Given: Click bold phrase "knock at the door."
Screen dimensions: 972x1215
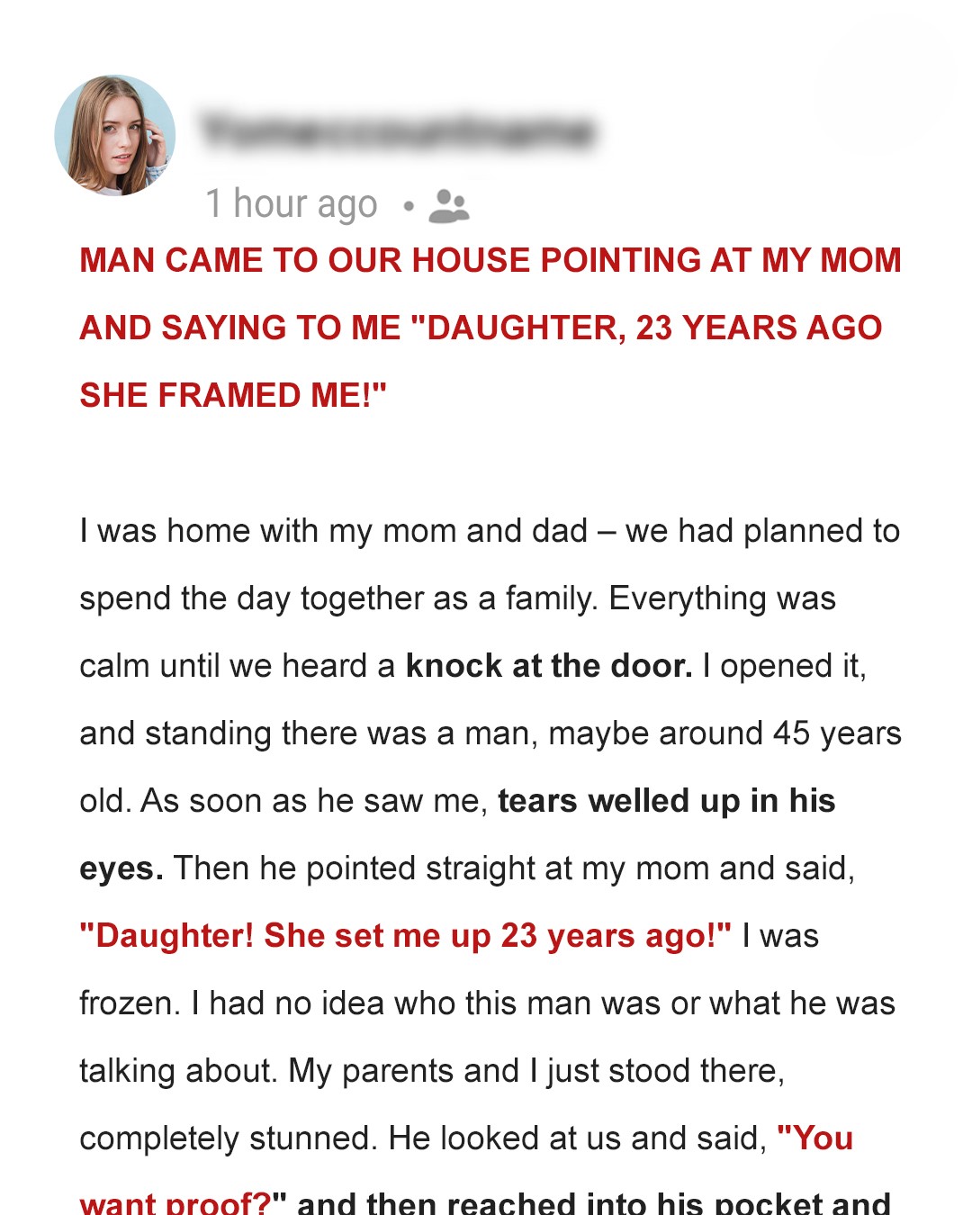Looking at the screenshot, I should coord(549,666).
